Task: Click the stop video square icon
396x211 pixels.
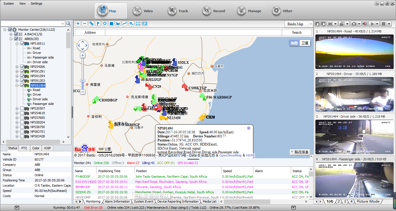Action: click(384, 24)
